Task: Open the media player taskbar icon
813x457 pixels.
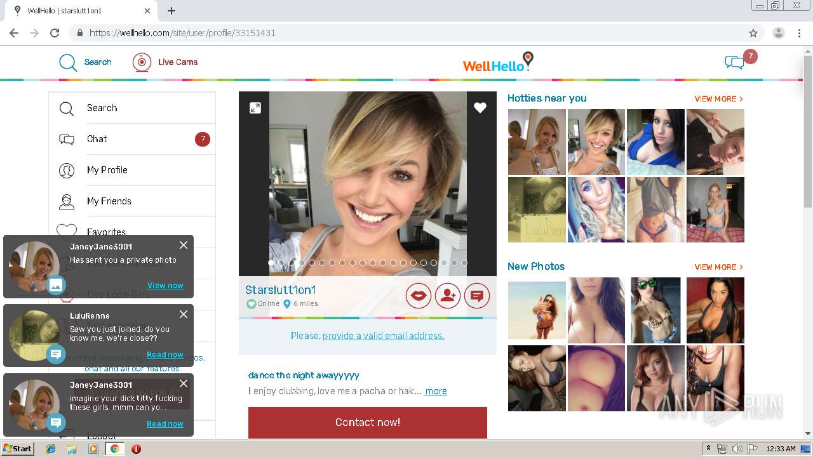Action: [x=93, y=449]
